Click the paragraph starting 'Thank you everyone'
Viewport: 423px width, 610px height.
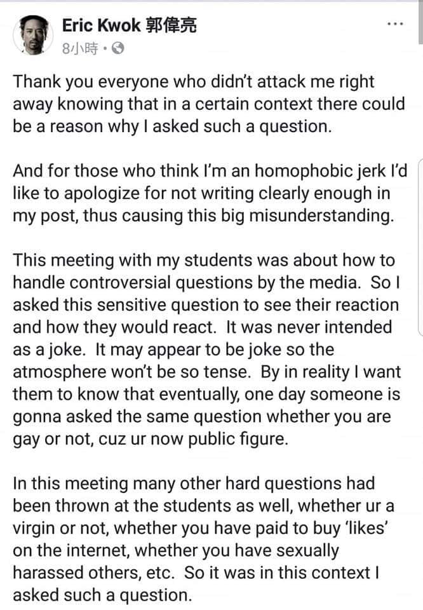pos(209,104)
